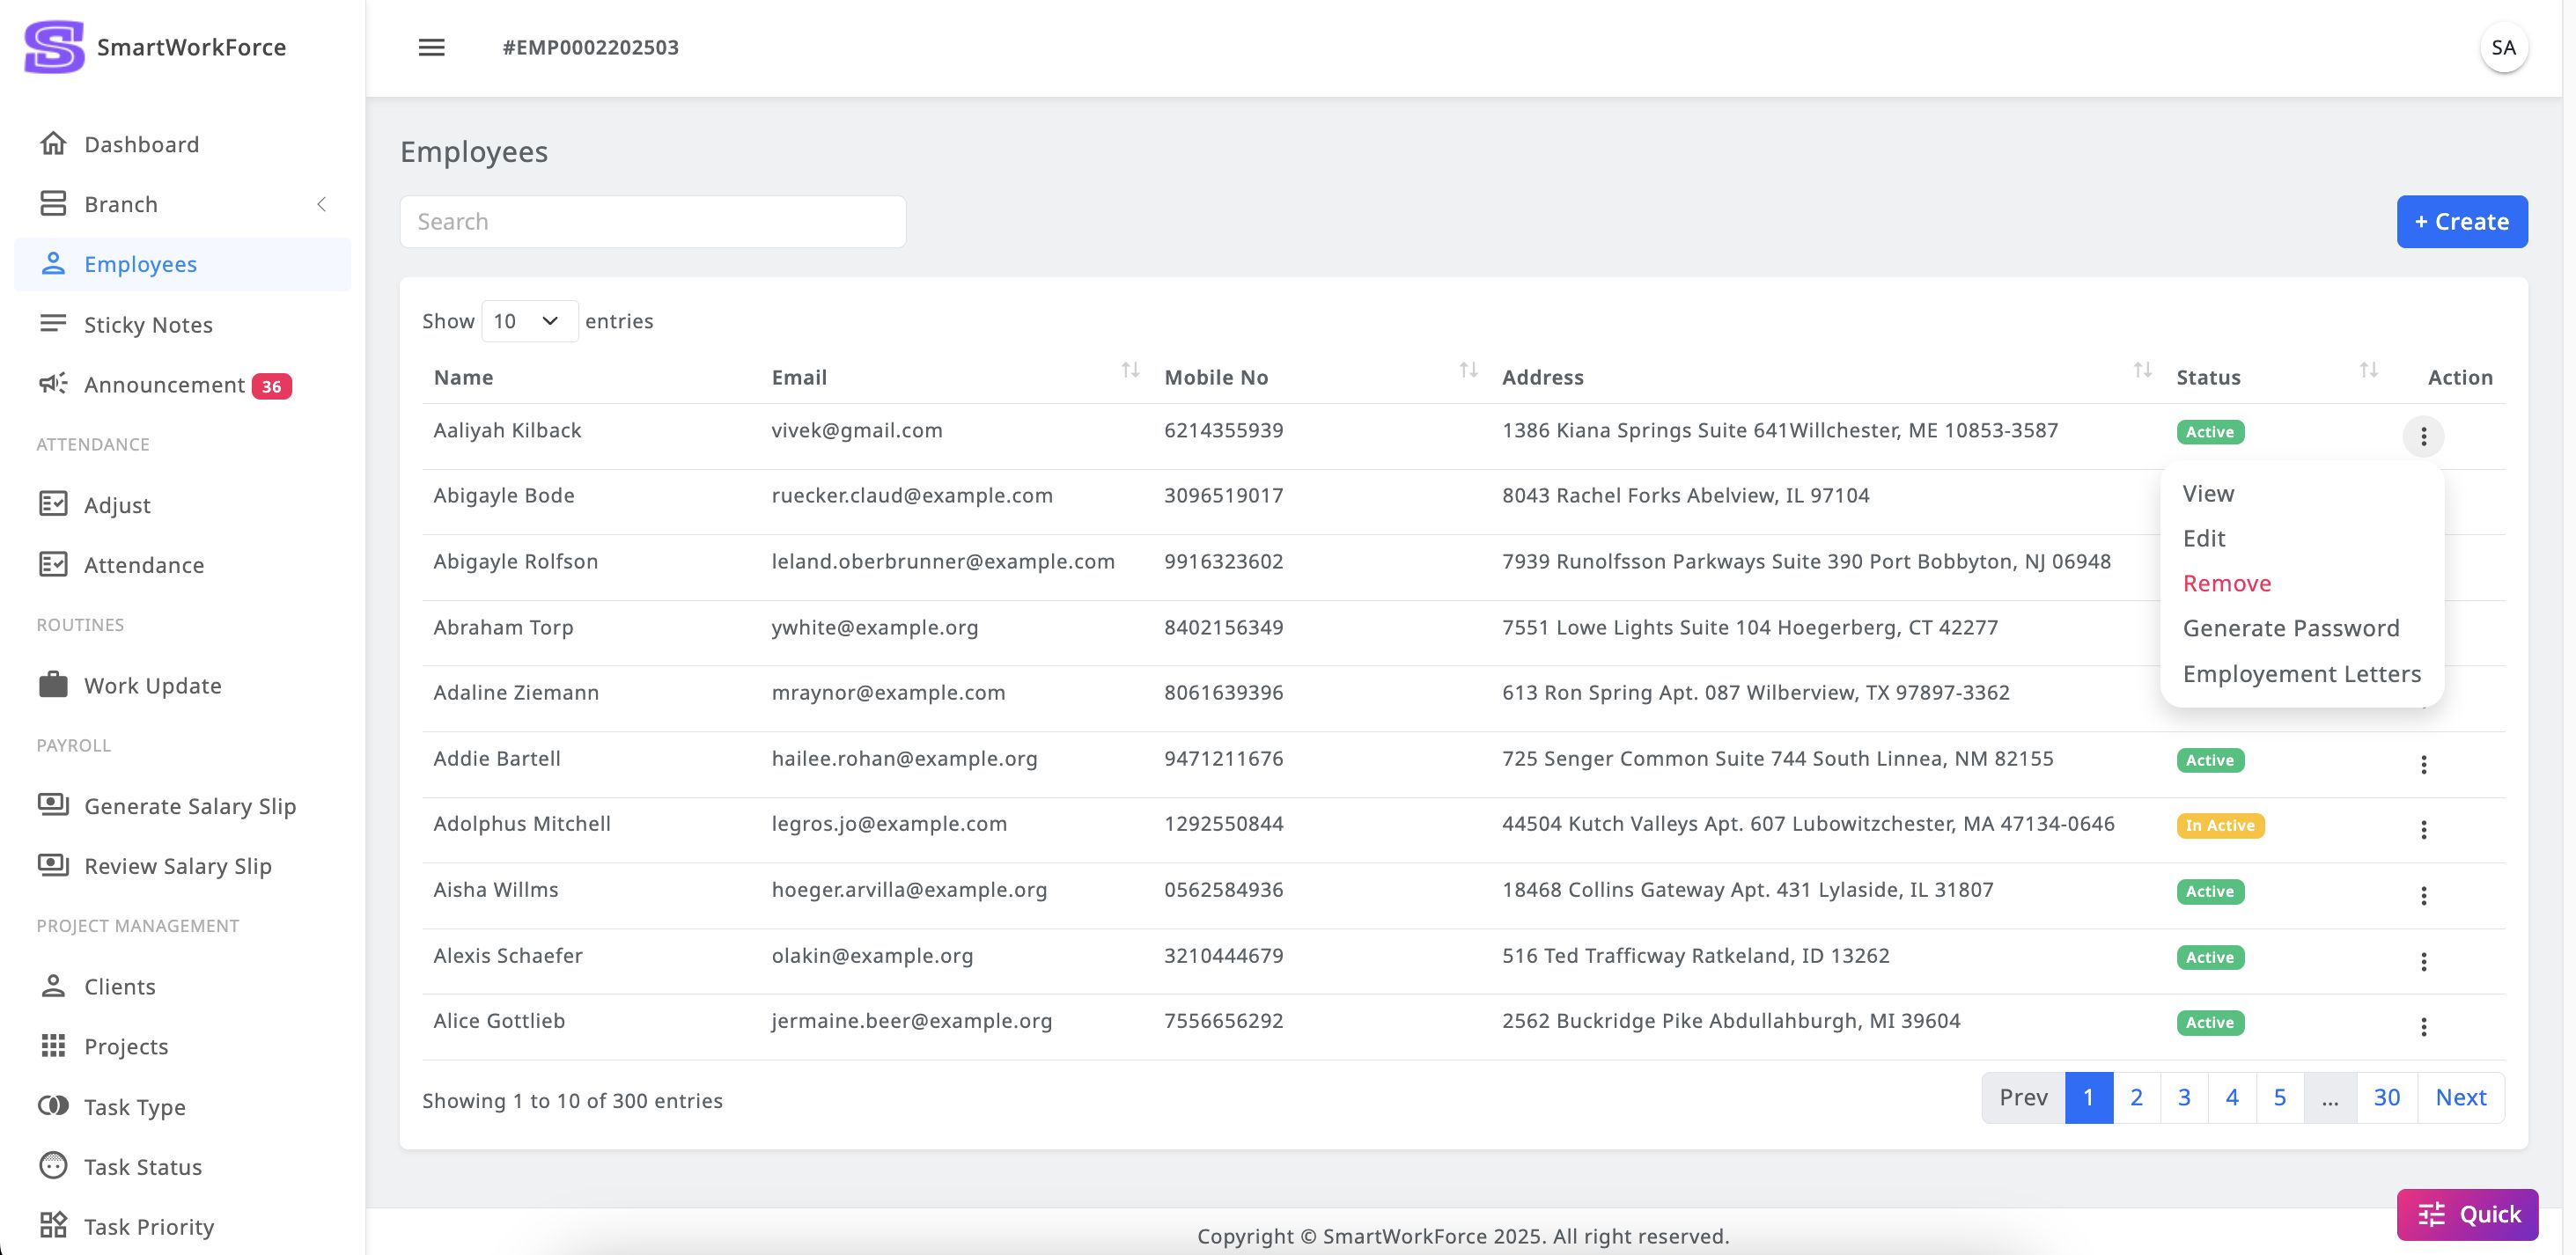Go to page 30 in pagination
This screenshot has height=1255, width=2576.
tap(2386, 1098)
